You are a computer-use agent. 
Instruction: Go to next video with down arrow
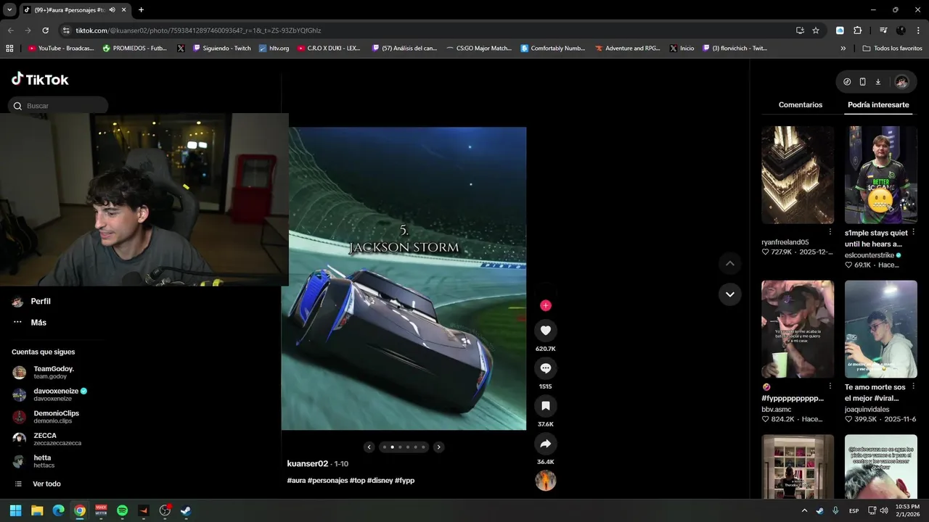click(x=730, y=294)
